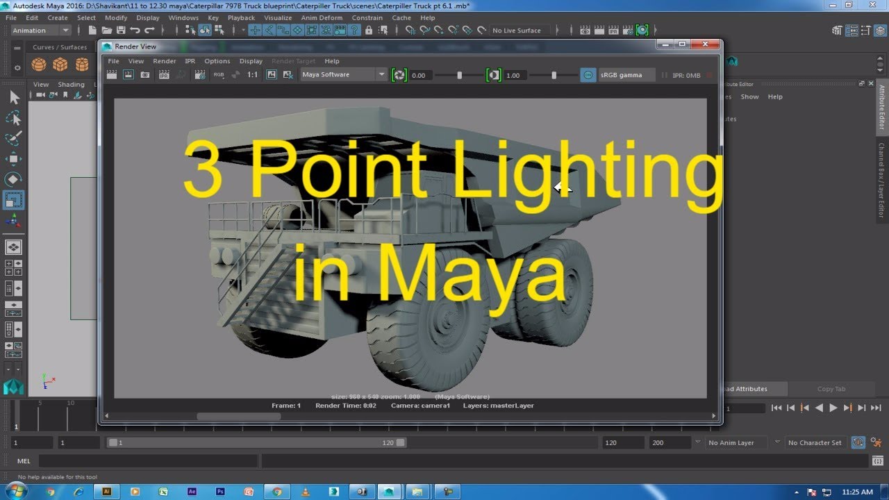The image size is (889, 500).
Task: Open the Anim Deform main menu
Action: click(322, 18)
